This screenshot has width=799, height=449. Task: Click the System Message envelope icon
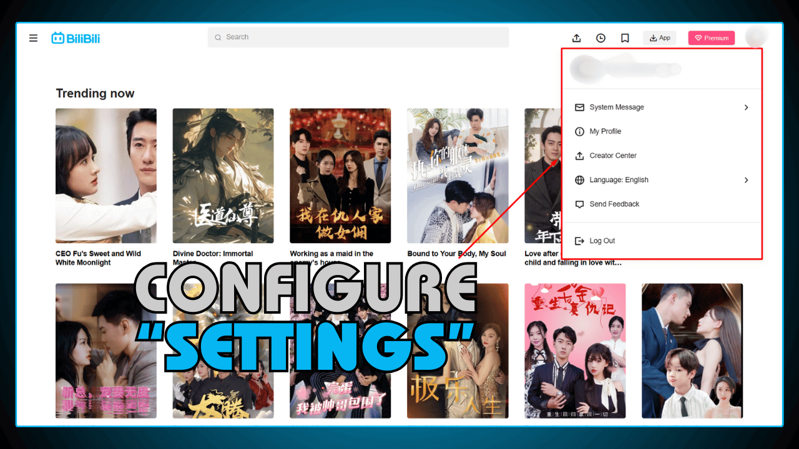tap(579, 107)
